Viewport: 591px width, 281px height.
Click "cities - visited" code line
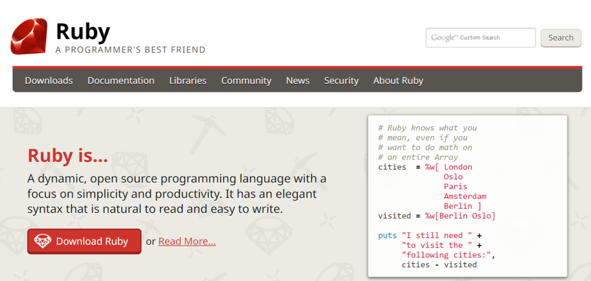[439, 265]
